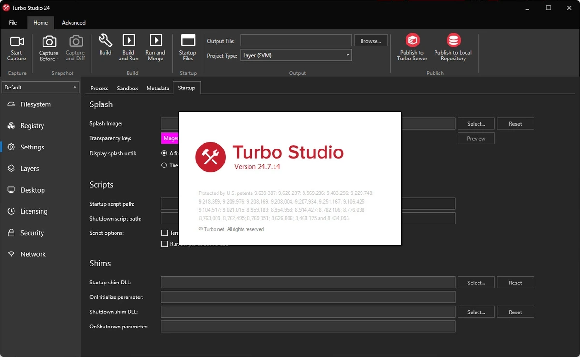Select the Startup settings tab
Viewport: 580px width, 357px height.
pos(187,88)
